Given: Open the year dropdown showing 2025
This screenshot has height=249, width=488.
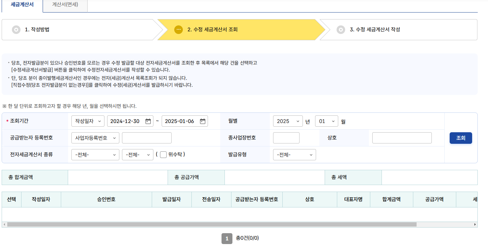Looking at the screenshot, I should [x=288, y=121].
